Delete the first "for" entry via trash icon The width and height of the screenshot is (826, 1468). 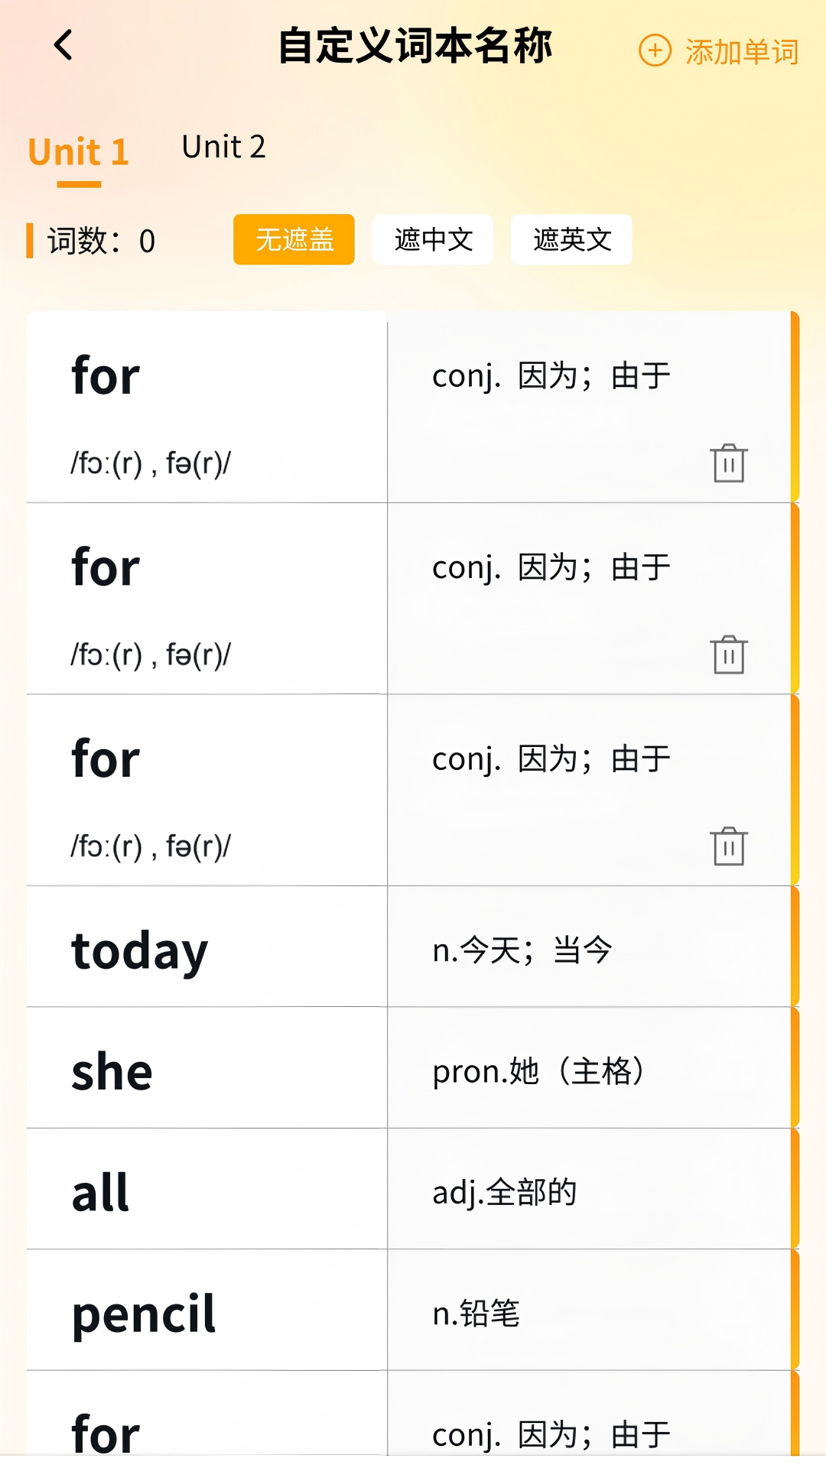[x=727, y=463]
